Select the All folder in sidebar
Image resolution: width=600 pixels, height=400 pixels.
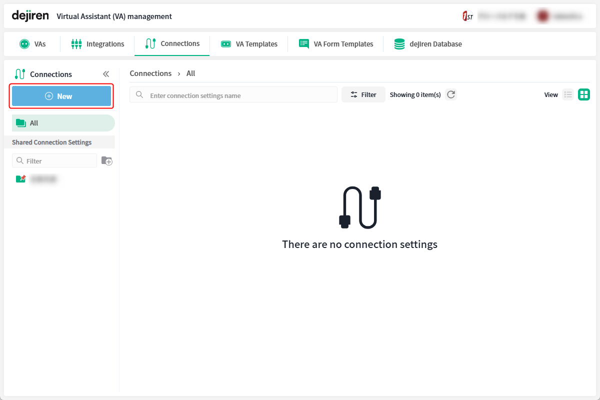63,123
